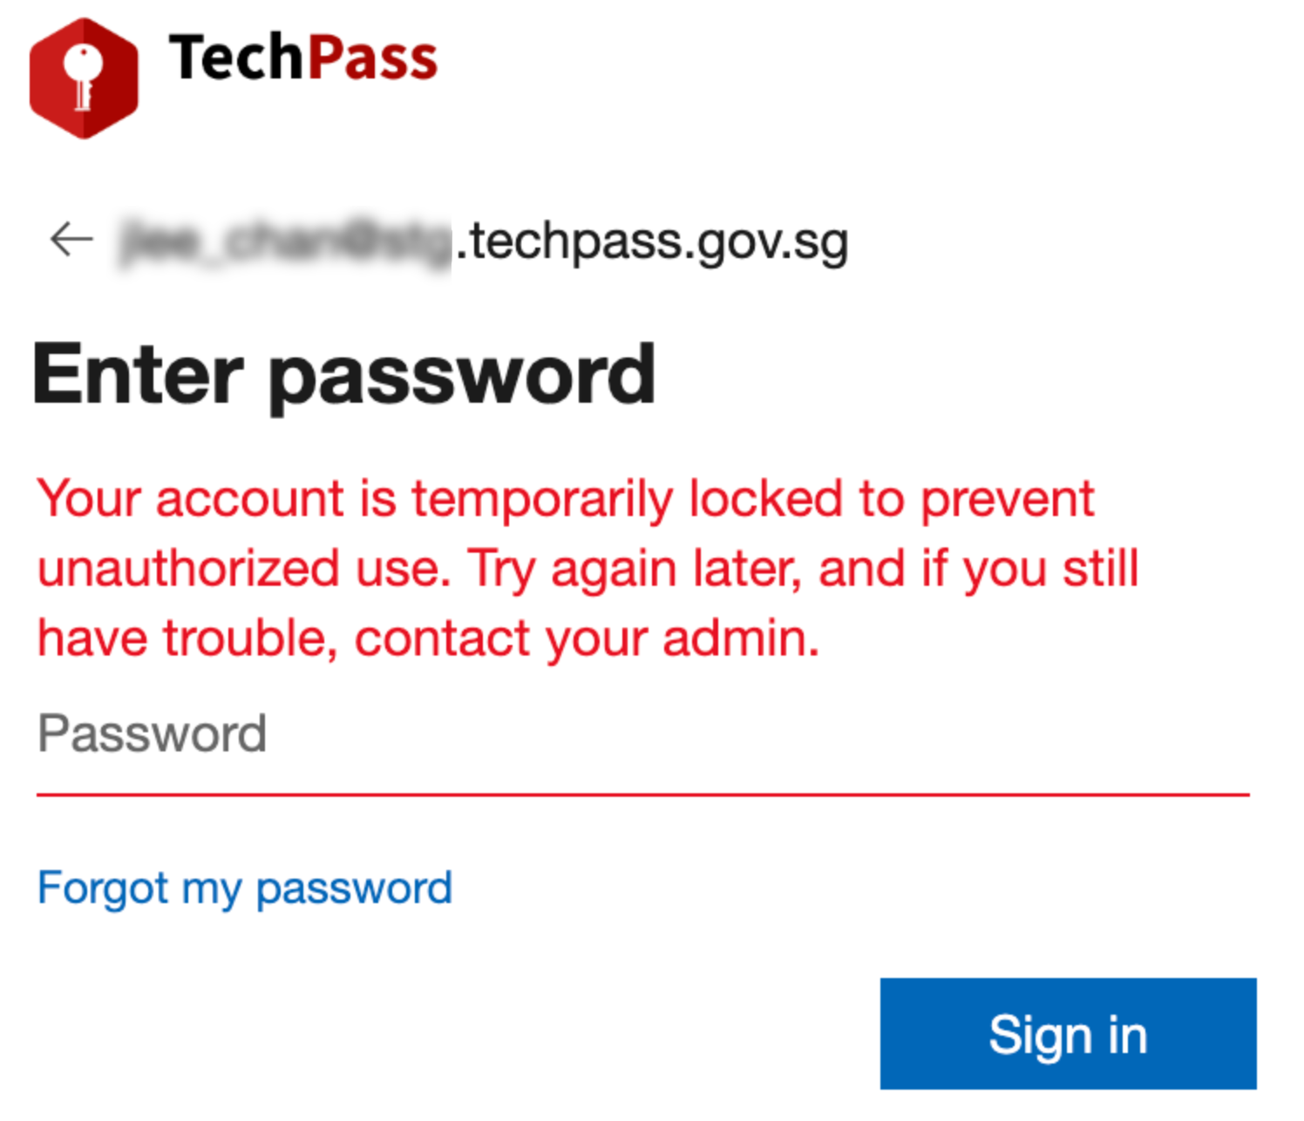Click the word "password" in the heading
This screenshot has height=1121, width=1304.
coord(462,377)
